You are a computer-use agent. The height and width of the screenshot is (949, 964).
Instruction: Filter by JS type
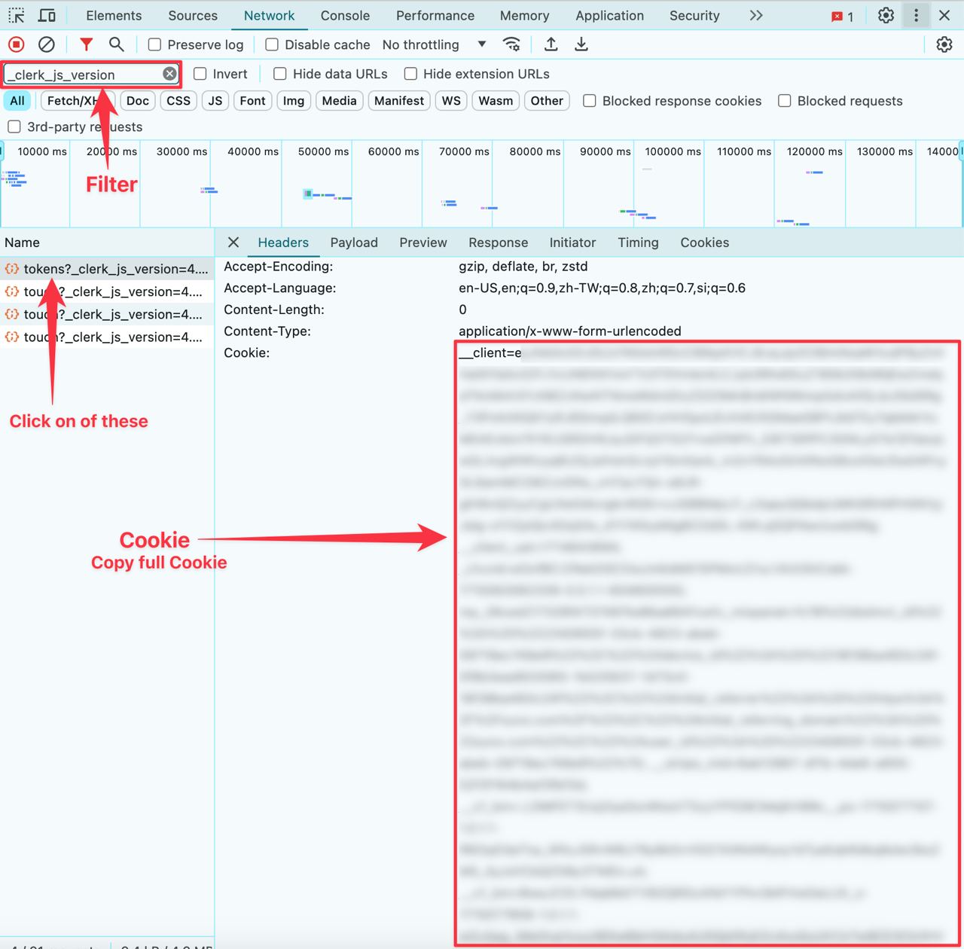tap(215, 101)
